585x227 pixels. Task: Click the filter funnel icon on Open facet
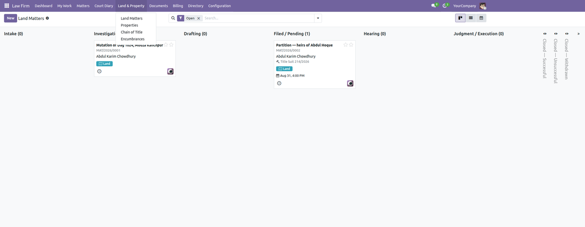tap(181, 18)
